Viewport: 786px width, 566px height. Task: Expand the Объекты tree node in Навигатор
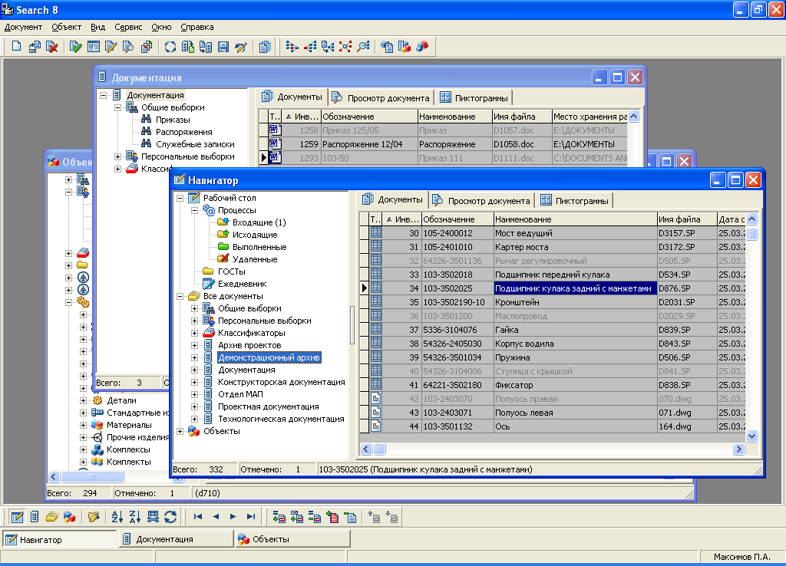tap(180, 431)
